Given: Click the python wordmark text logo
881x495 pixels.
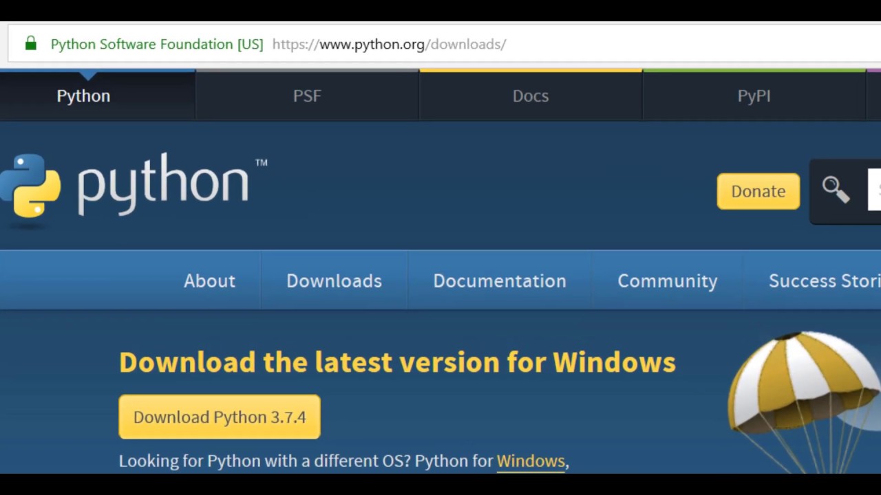Looking at the screenshot, I should tap(164, 184).
